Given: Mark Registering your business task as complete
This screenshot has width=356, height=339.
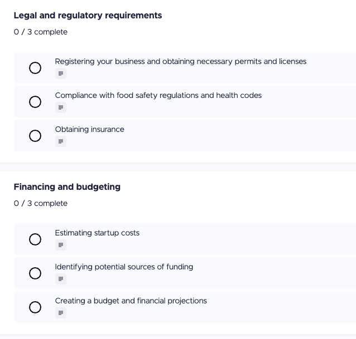Looking at the screenshot, I should (35, 68).
